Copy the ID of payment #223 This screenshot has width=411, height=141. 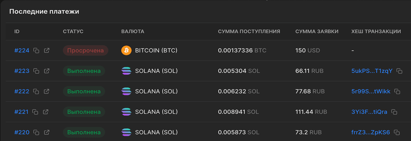tap(36, 71)
